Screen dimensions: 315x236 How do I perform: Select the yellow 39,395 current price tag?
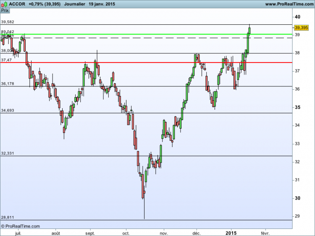click(x=301, y=28)
